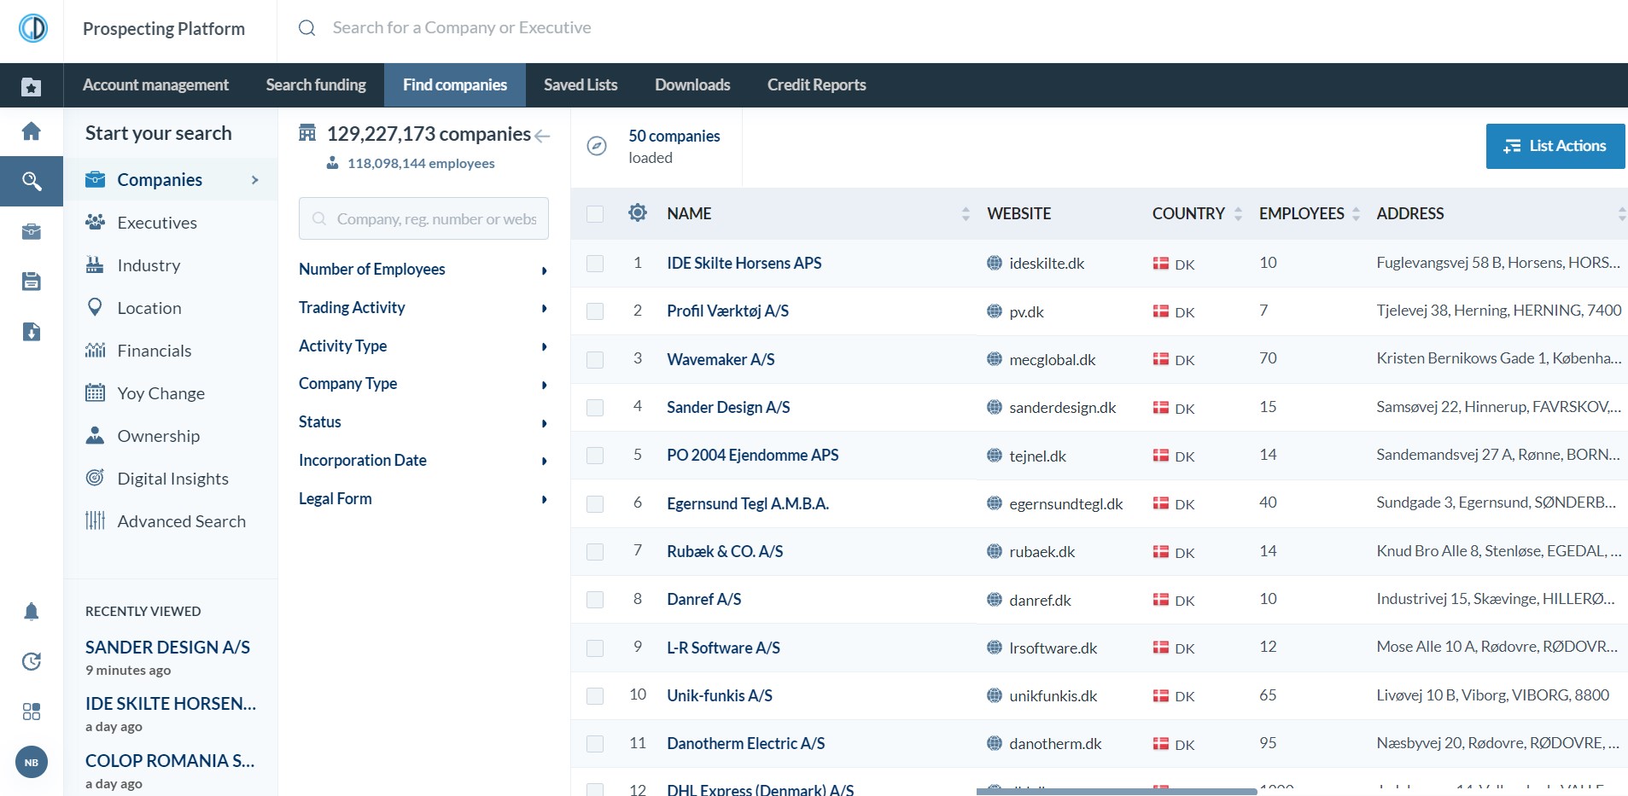The height and width of the screenshot is (796, 1628).
Task: Click the List Actions button
Action: [1555, 145]
